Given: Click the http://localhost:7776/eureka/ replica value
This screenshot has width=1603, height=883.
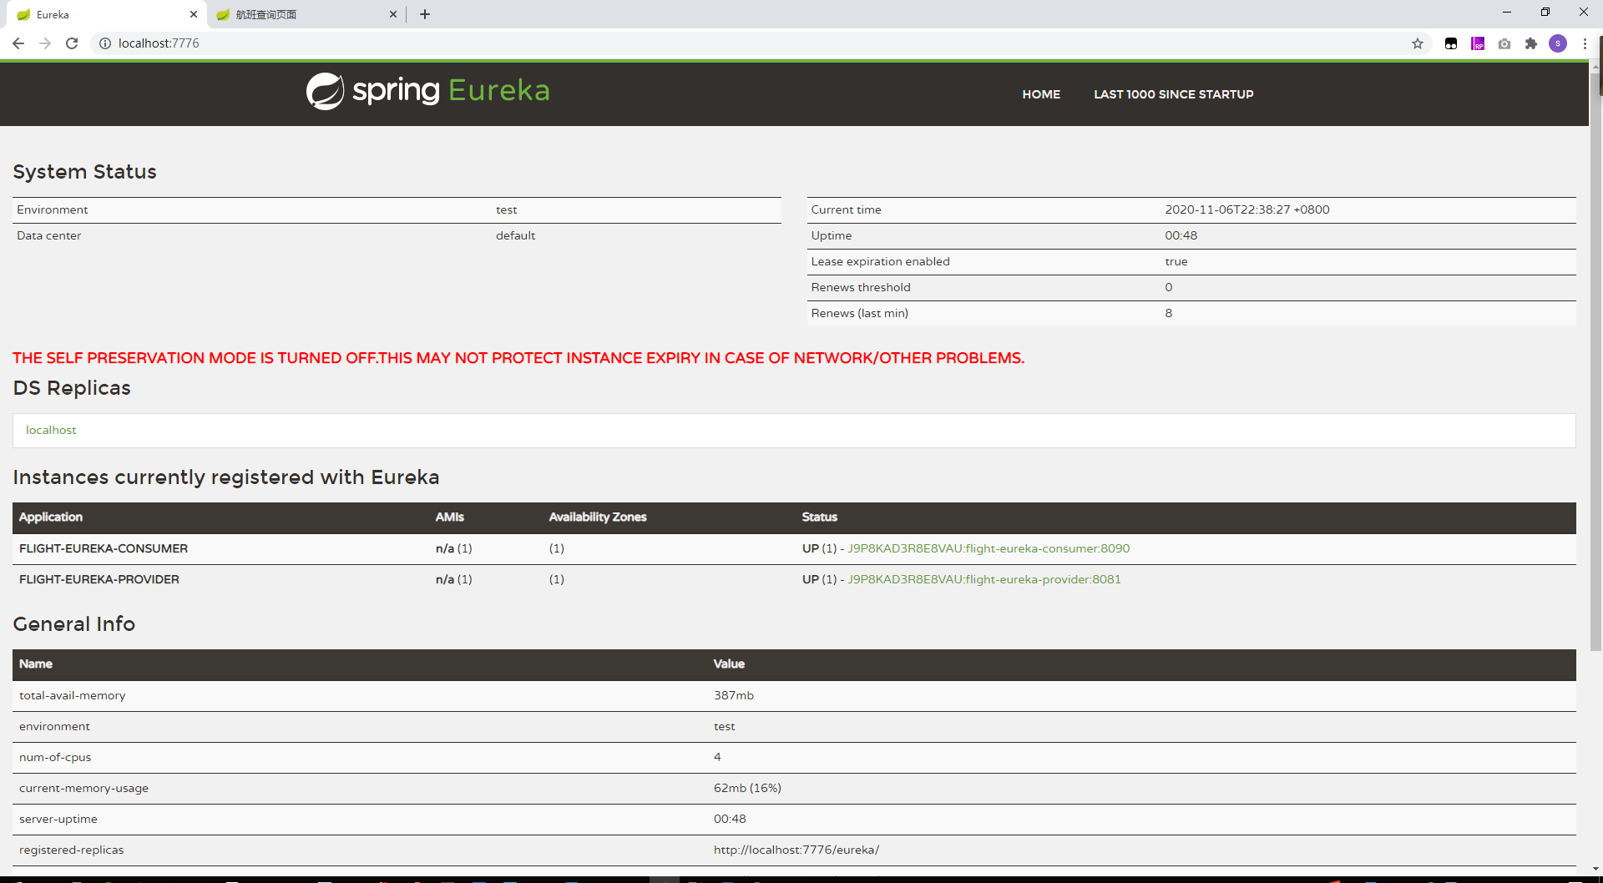Looking at the screenshot, I should pyautogui.click(x=796, y=850).
